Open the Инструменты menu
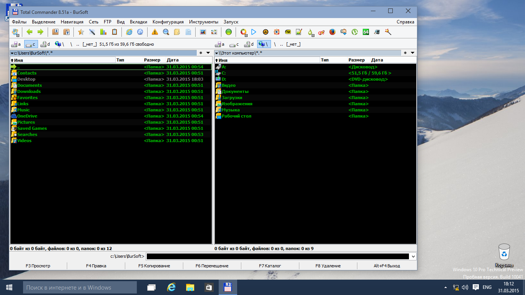Viewport: 525px width, 295px height. pos(204,22)
